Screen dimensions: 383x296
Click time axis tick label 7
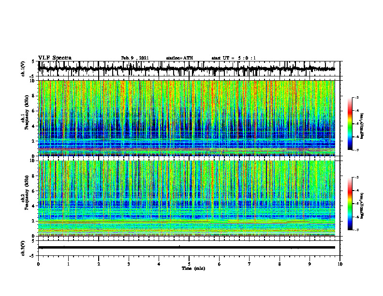[250, 264]
